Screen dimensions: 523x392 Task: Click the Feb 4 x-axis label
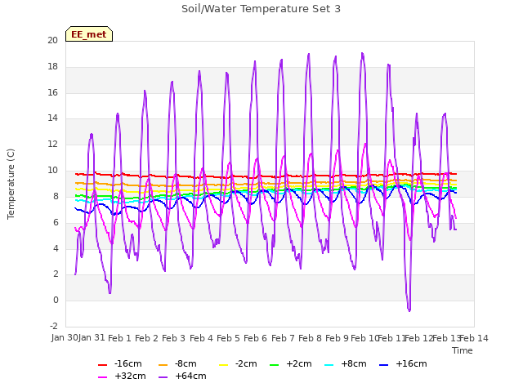[201, 338]
